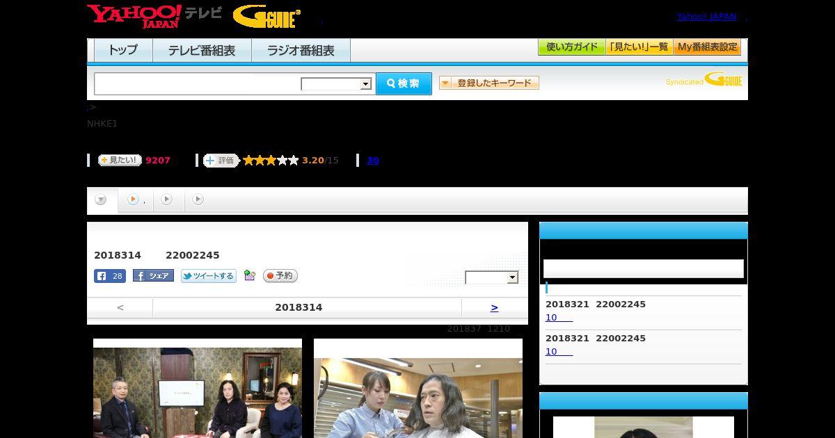This screenshot has height=438, width=835.
Task: Open the 登録したキーワード dropdown
Action: point(489,83)
